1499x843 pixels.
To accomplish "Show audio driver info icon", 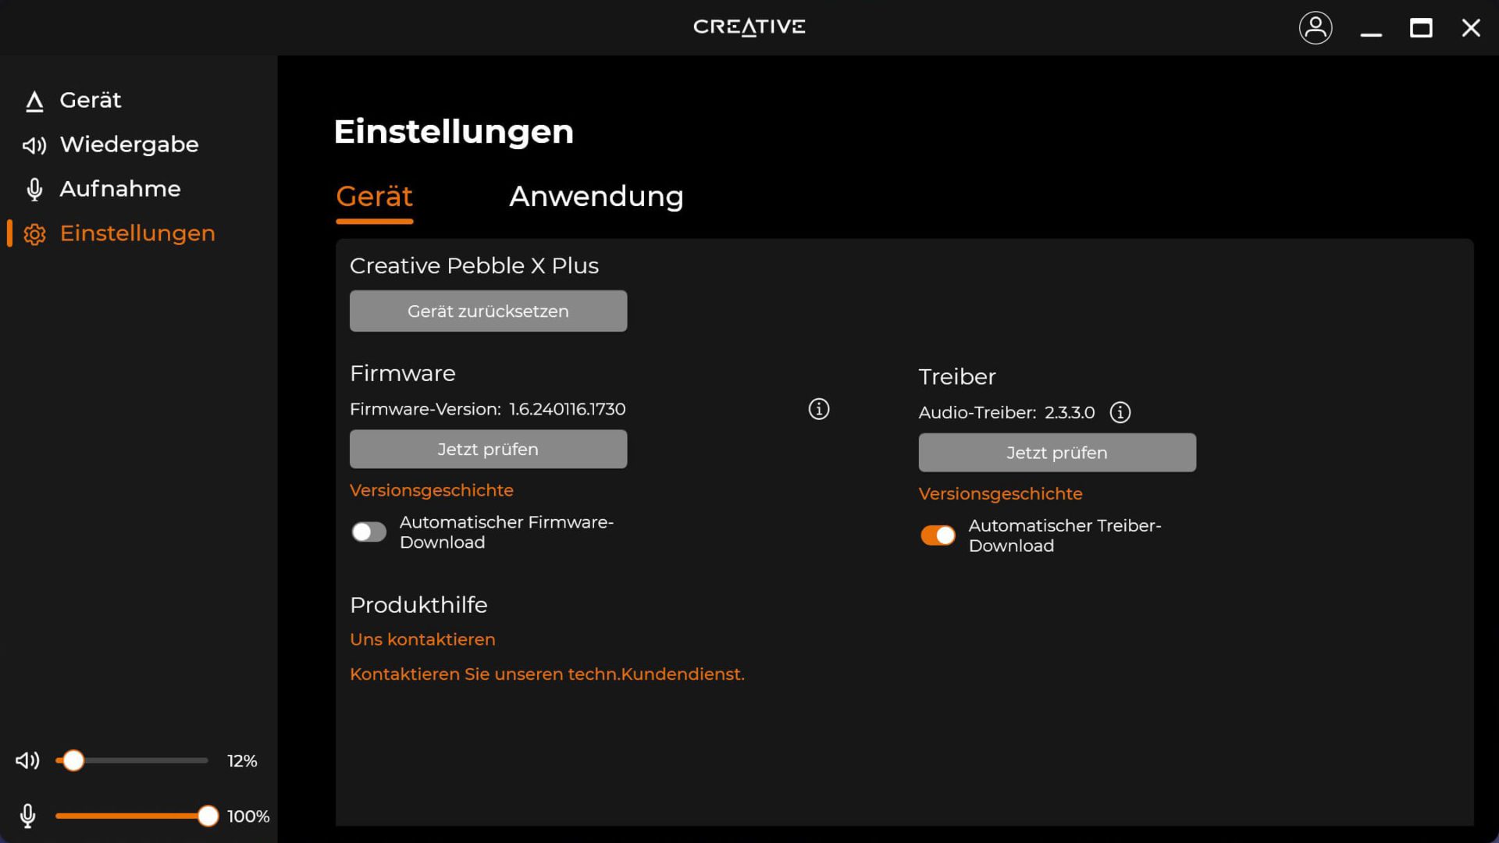I will [x=1120, y=412].
